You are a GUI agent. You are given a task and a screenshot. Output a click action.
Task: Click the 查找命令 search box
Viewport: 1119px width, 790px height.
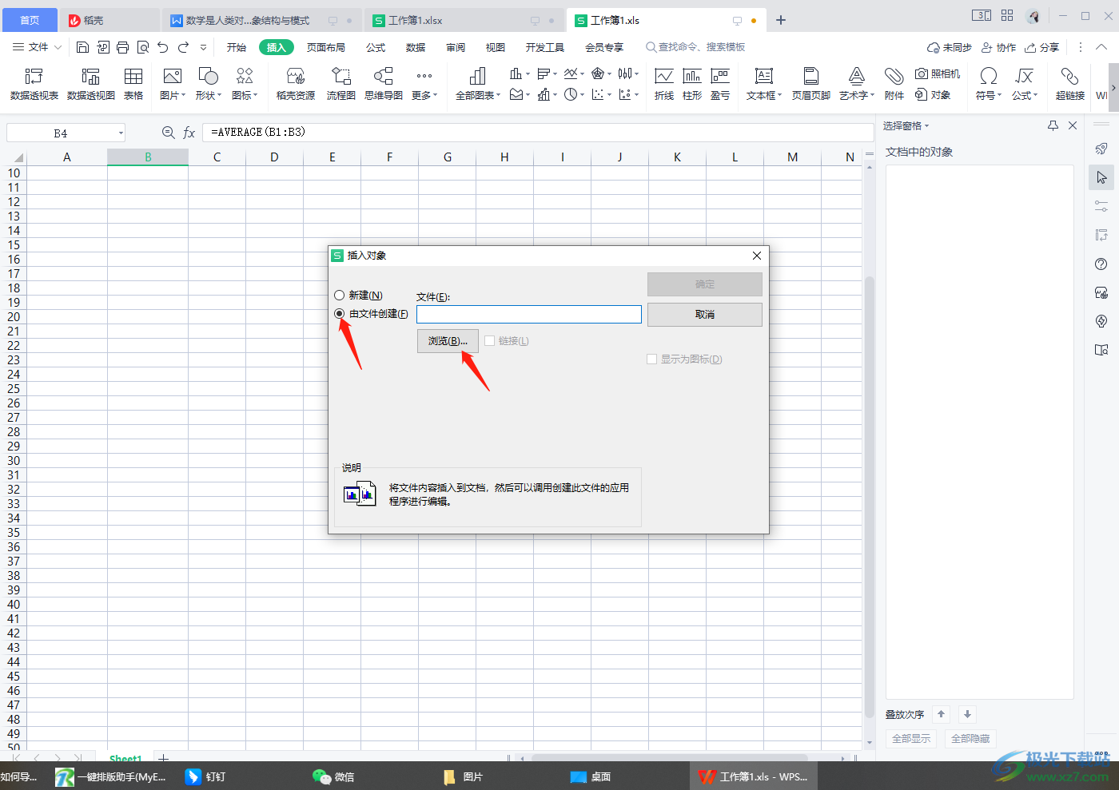pos(695,47)
